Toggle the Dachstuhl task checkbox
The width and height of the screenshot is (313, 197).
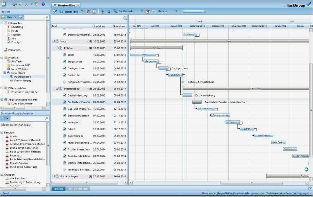tap(64, 75)
